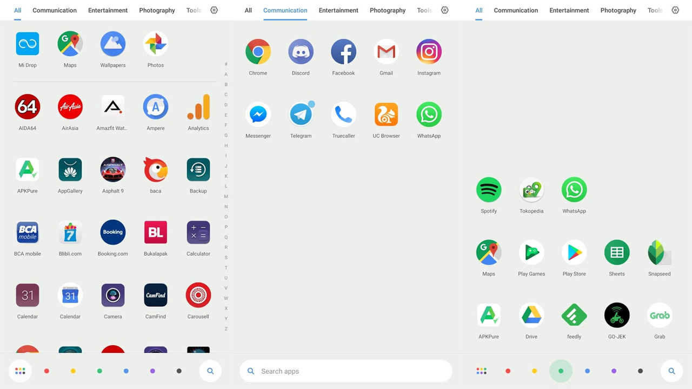Image resolution: width=692 pixels, height=389 pixels.
Task: Open the Calculator app
Action: click(x=198, y=232)
